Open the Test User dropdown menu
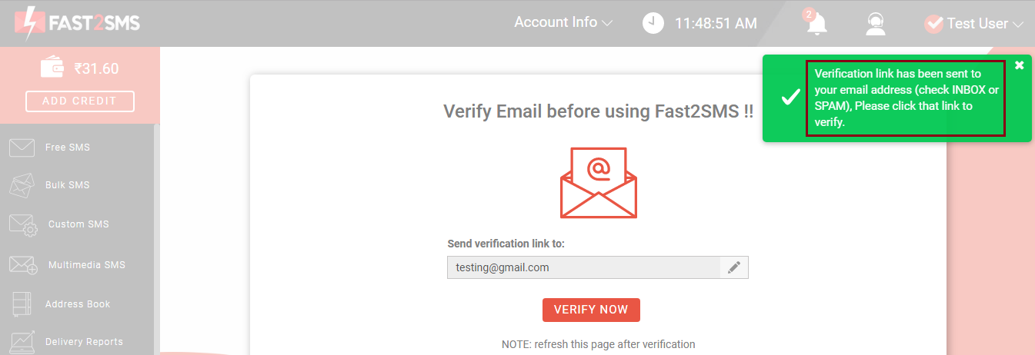This screenshot has width=1035, height=355. 974,24
